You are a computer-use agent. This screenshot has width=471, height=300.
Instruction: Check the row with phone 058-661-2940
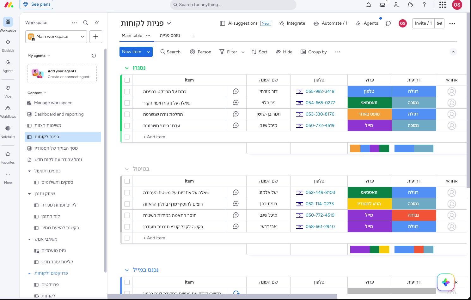[127, 227]
